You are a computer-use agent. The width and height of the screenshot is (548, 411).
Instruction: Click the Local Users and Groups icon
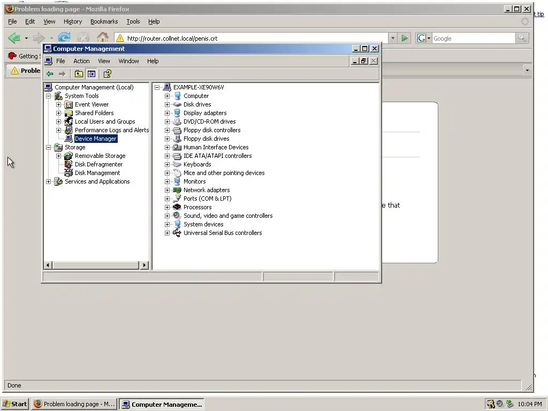pos(68,121)
